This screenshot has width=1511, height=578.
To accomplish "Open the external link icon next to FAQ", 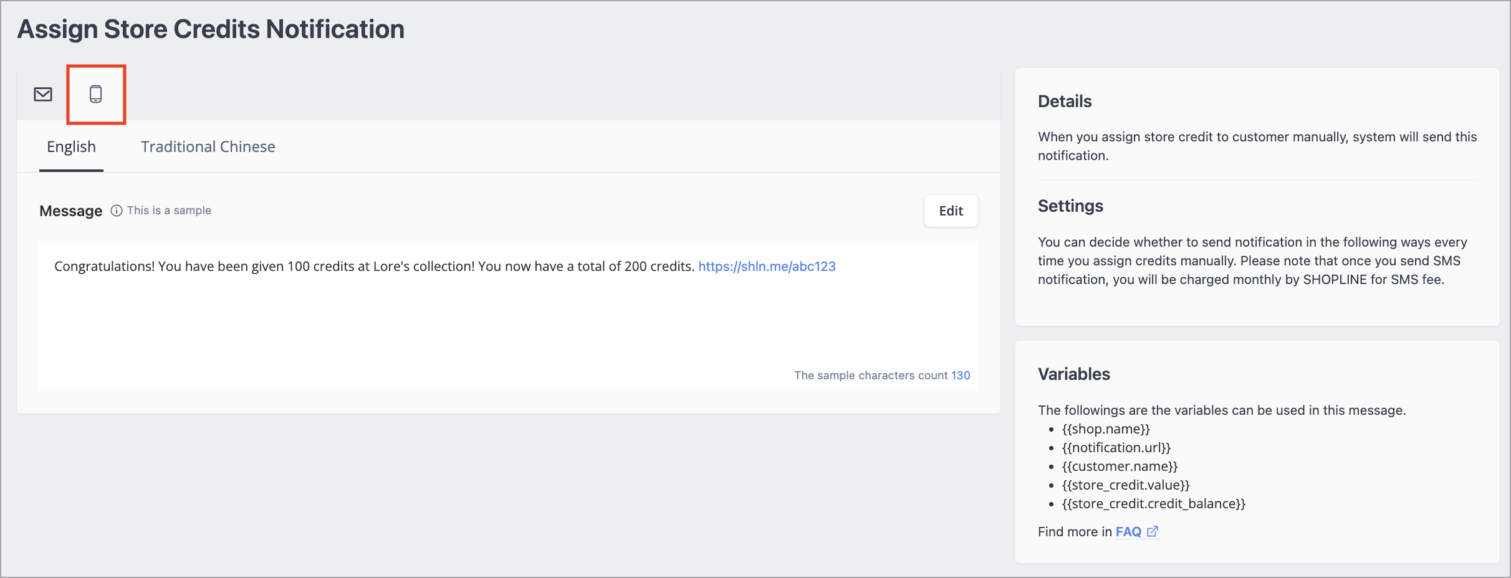I will 1153,531.
